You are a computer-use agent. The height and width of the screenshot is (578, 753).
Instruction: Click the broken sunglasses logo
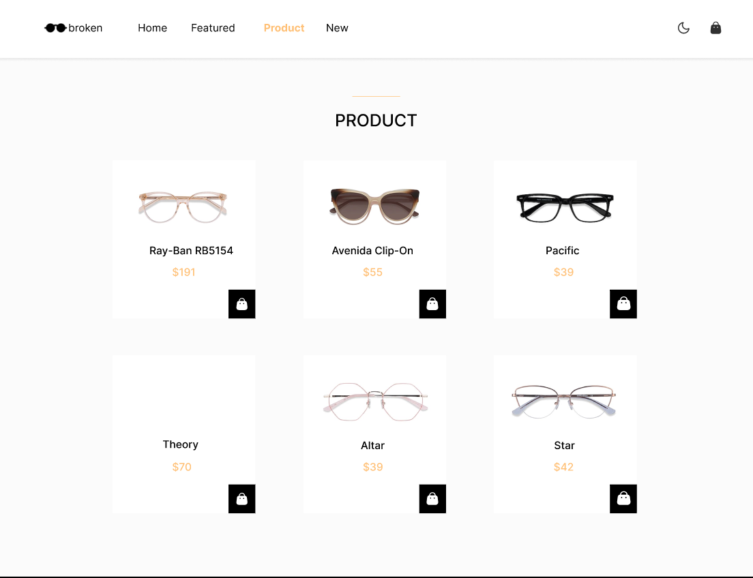(73, 28)
